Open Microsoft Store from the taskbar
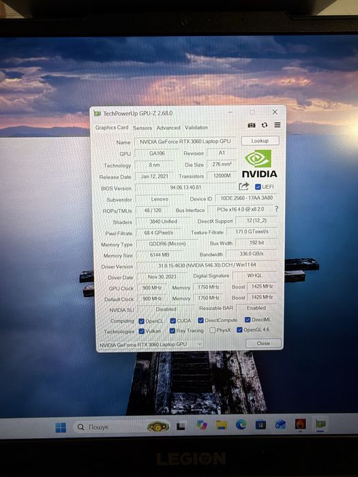 (x=260, y=425)
